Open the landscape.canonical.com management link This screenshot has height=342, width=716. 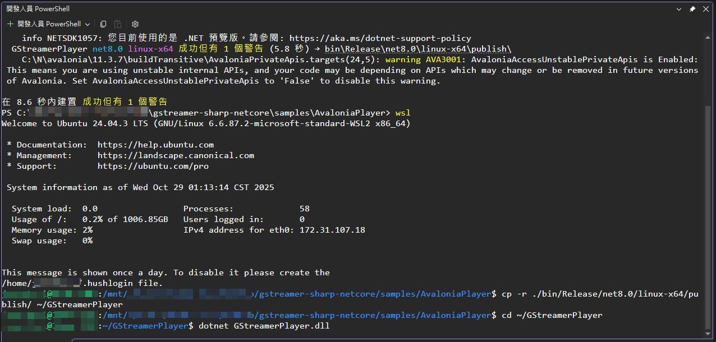pos(176,155)
